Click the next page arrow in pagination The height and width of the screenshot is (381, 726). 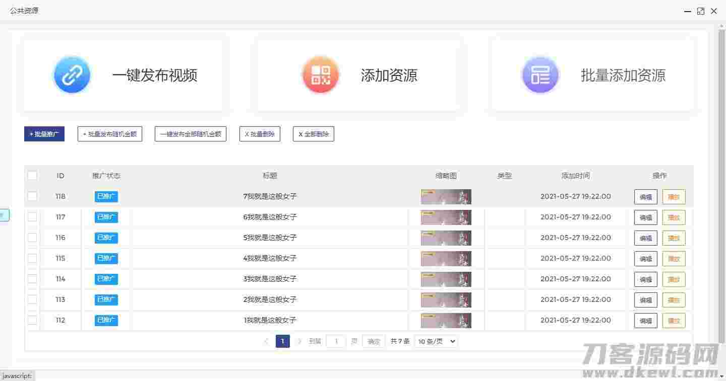[x=299, y=341]
